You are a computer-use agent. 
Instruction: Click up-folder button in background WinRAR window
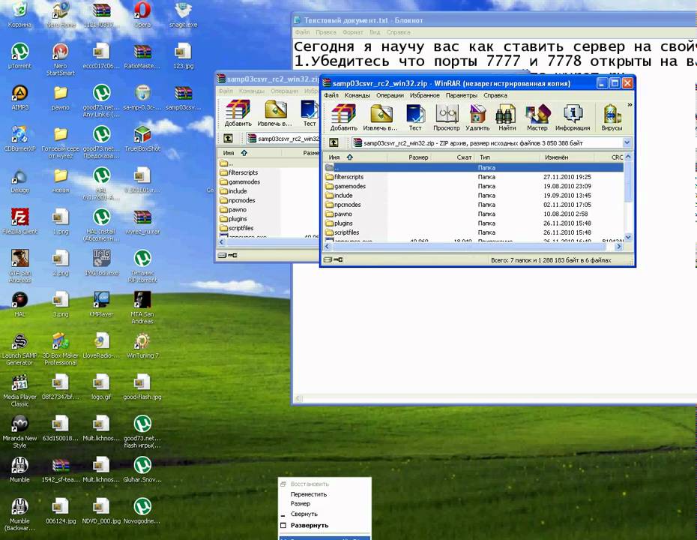[228, 138]
